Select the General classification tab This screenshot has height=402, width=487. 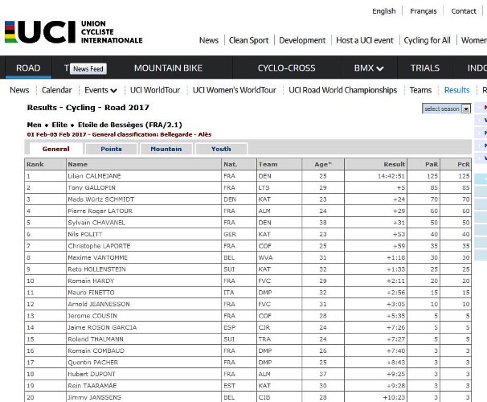[55, 149]
